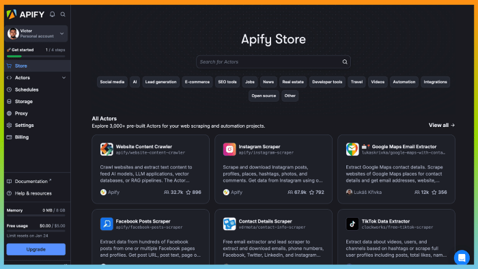Filter by Integrations category
The image size is (478, 269).
click(436, 82)
